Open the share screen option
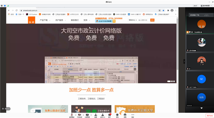 pos(87,115)
